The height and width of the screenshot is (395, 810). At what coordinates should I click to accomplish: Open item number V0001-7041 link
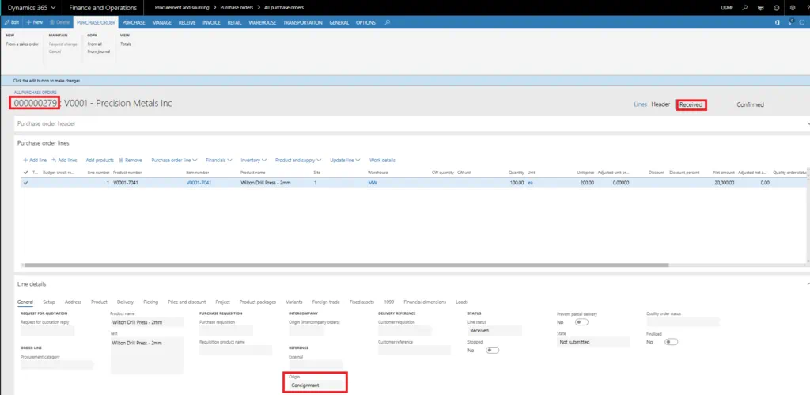tap(199, 183)
